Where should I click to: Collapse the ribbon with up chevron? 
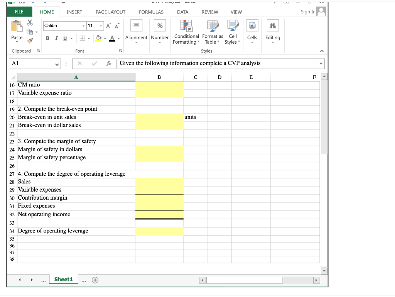pos(322,51)
